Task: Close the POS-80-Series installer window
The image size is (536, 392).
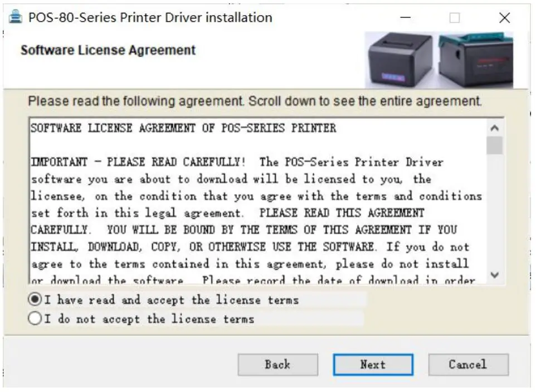Action: click(x=505, y=17)
